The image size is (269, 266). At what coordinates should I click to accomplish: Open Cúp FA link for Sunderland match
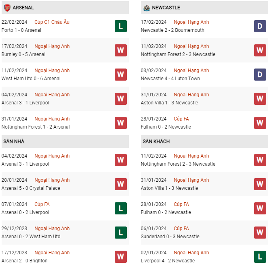[x=181, y=229]
